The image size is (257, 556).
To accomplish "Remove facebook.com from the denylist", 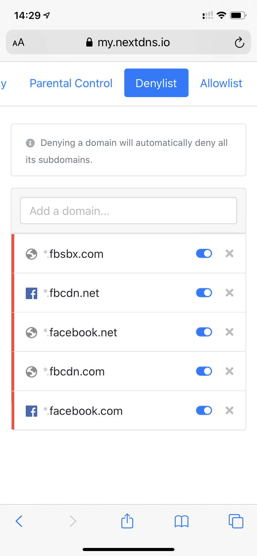I will coord(229,410).
